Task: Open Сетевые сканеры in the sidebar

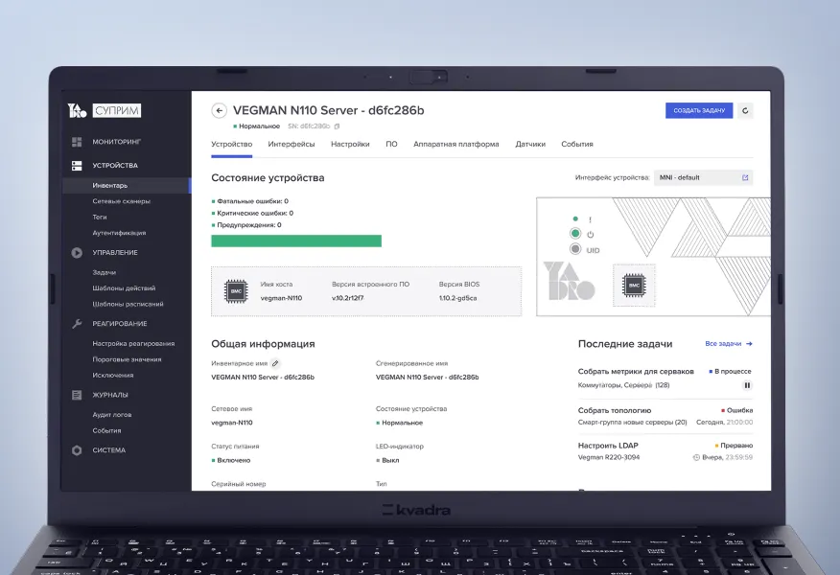Action: (122, 201)
